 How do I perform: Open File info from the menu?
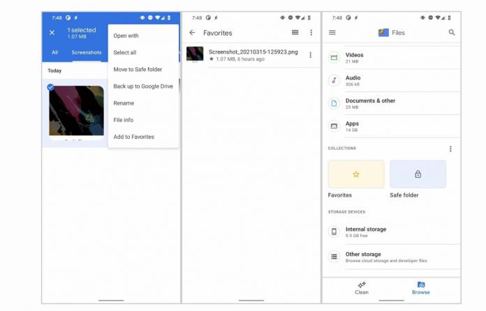pyautogui.click(x=124, y=120)
